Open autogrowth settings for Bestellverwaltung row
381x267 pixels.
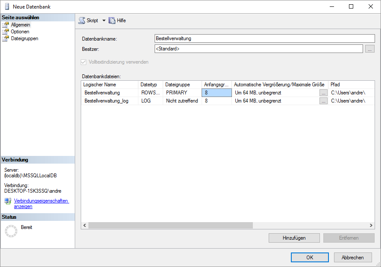(324, 93)
